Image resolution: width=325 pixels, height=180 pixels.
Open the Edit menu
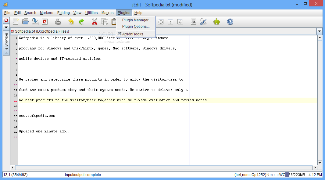[x=18, y=13]
